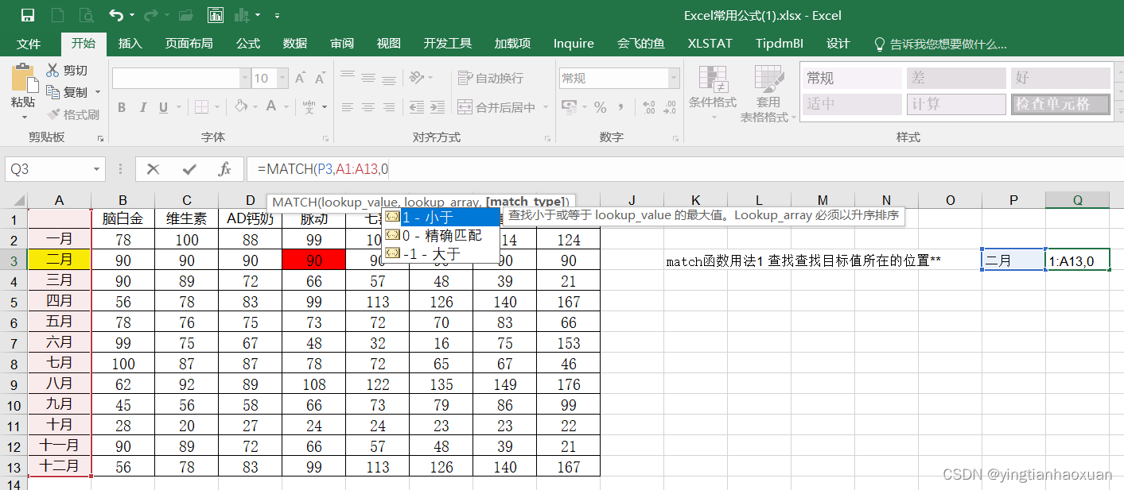
Task: Toggle Align Right for the cell
Action: click(390, 107)
